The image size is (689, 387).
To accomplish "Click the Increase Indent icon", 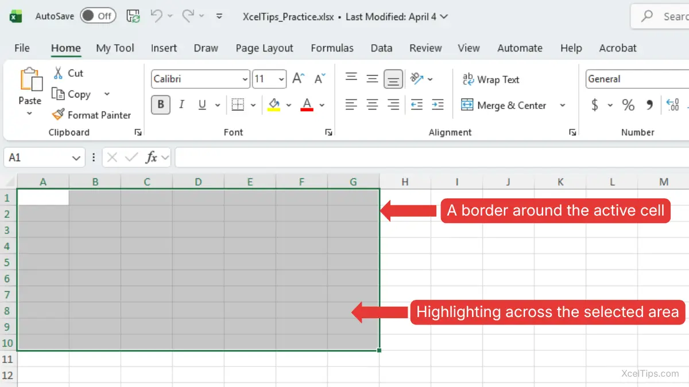I will point(438,104).
